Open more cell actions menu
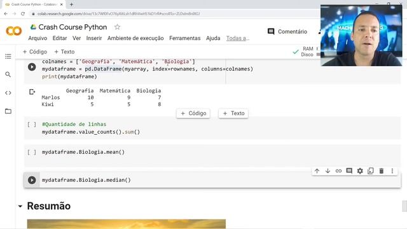 392,171
